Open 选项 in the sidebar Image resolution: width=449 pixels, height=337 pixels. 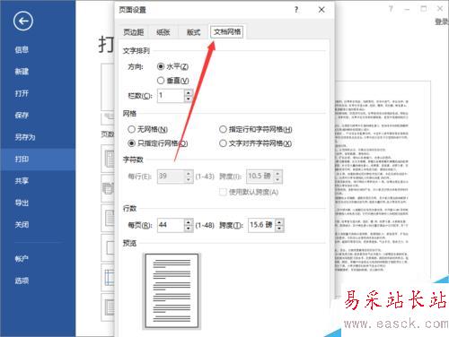click(22, 281)
